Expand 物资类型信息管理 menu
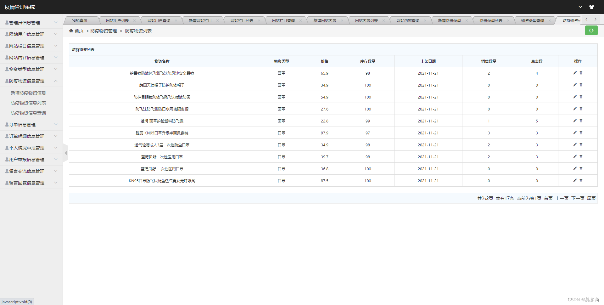This screenshot has height=305, width=604. 31,69
